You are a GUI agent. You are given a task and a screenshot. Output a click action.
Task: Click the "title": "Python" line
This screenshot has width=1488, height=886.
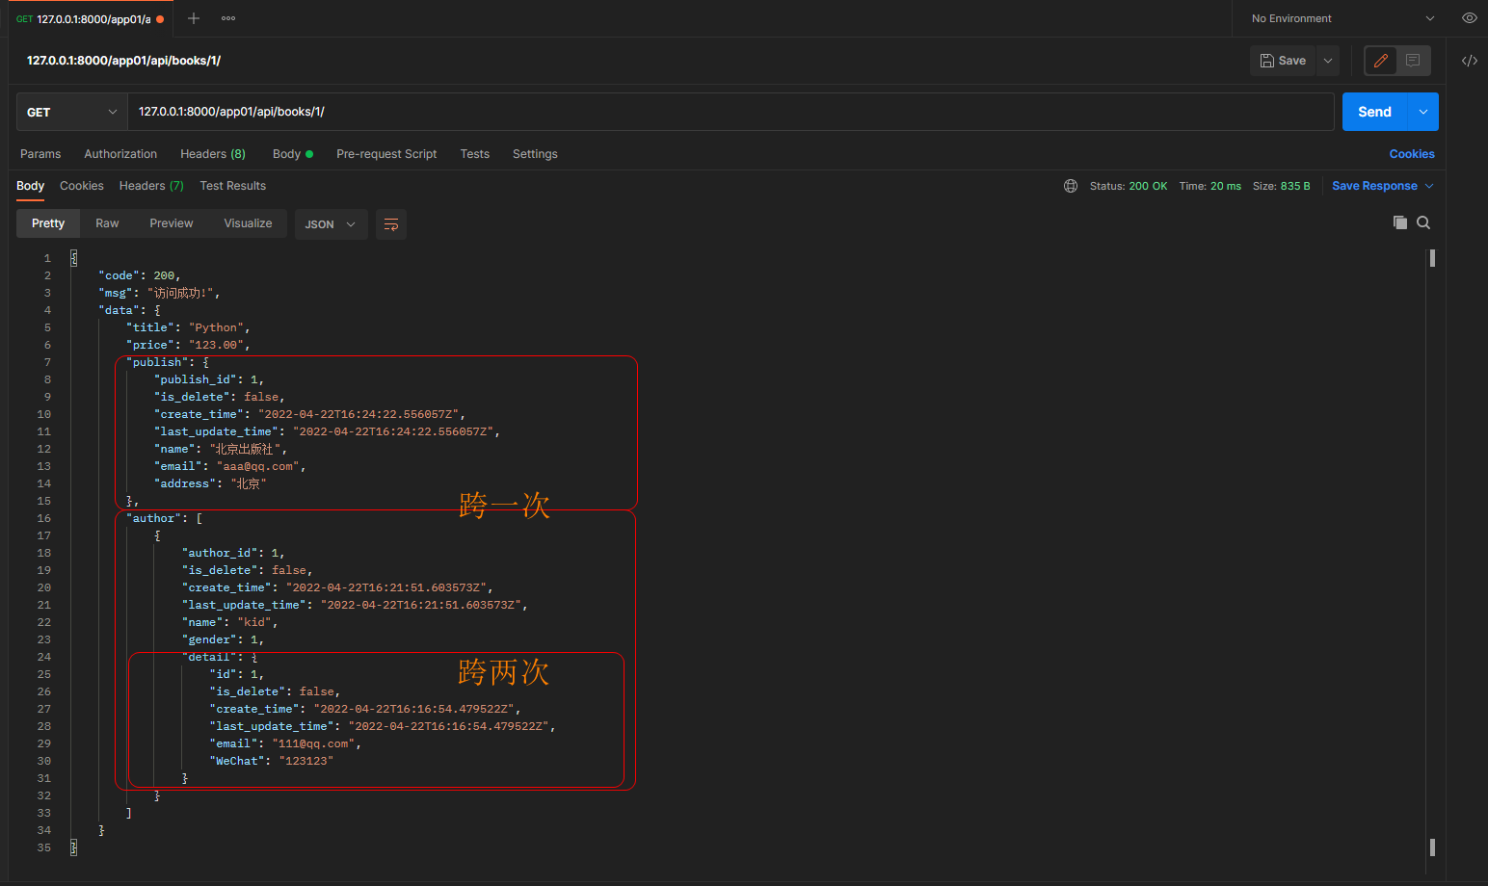[x=188, y=327]
